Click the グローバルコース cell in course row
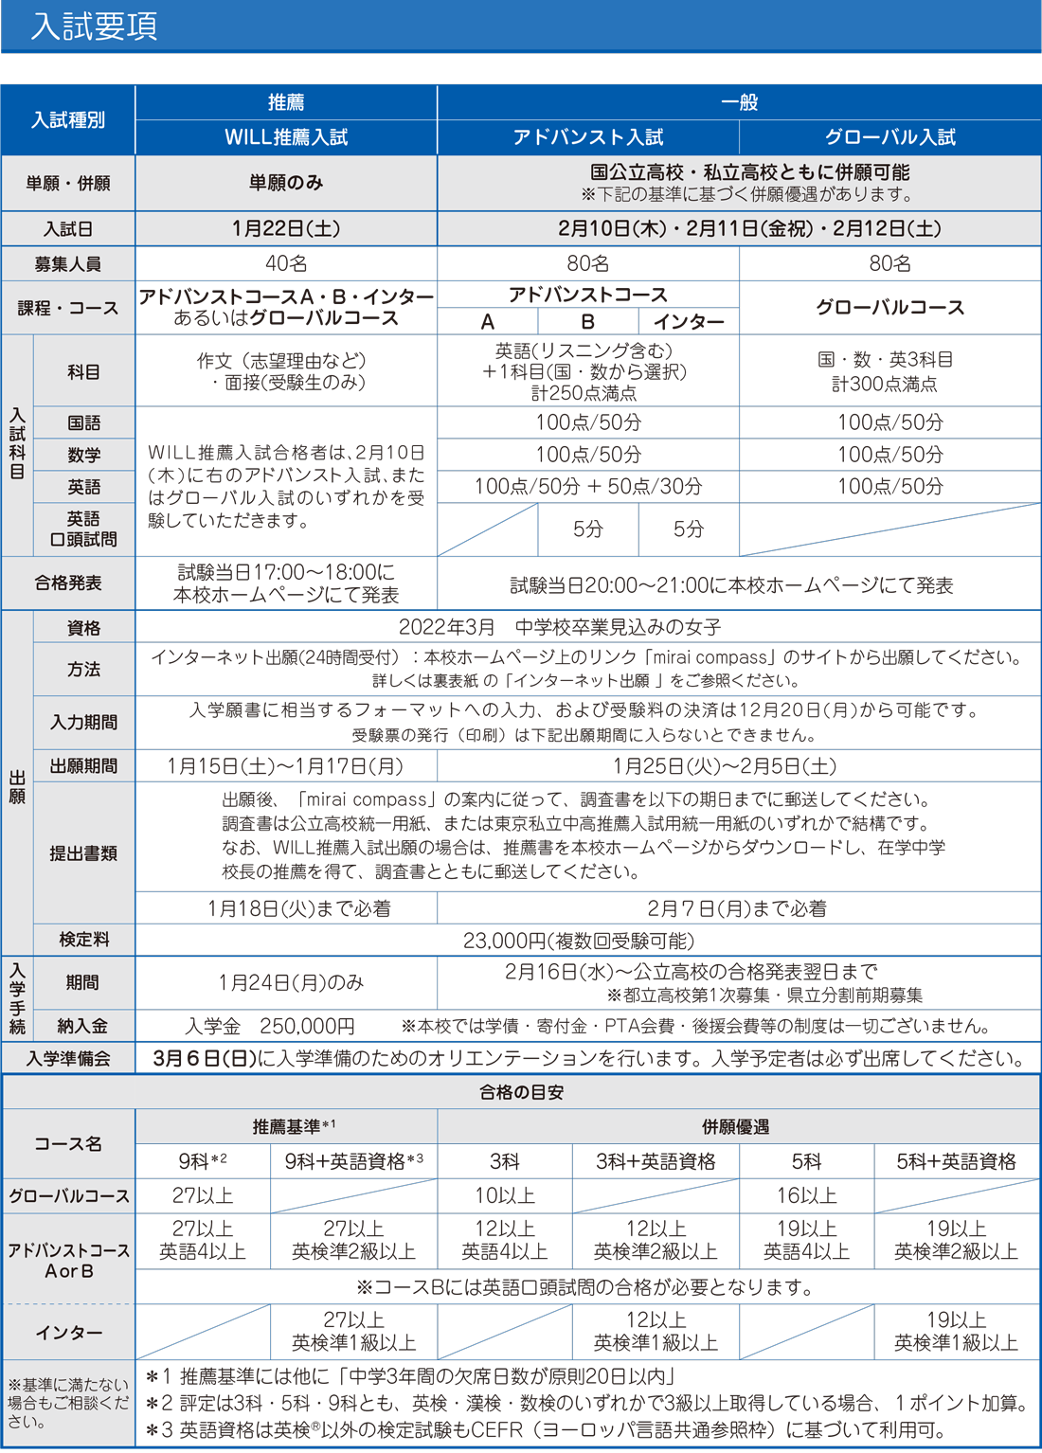 pyautogui.click(x=890, y=308)
